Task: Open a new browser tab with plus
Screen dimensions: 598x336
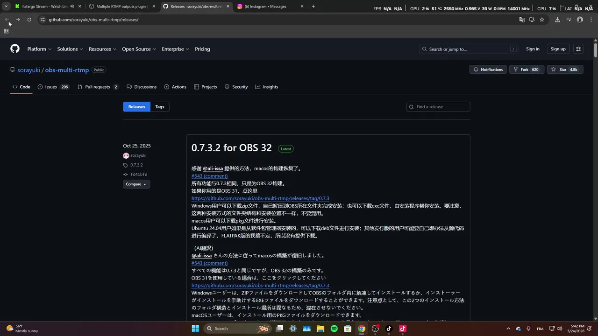Action: pos(313,7)
